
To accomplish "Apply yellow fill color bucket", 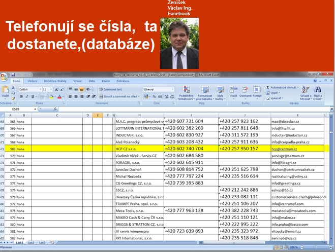I will pyautogui.click(x=51, y=97).
